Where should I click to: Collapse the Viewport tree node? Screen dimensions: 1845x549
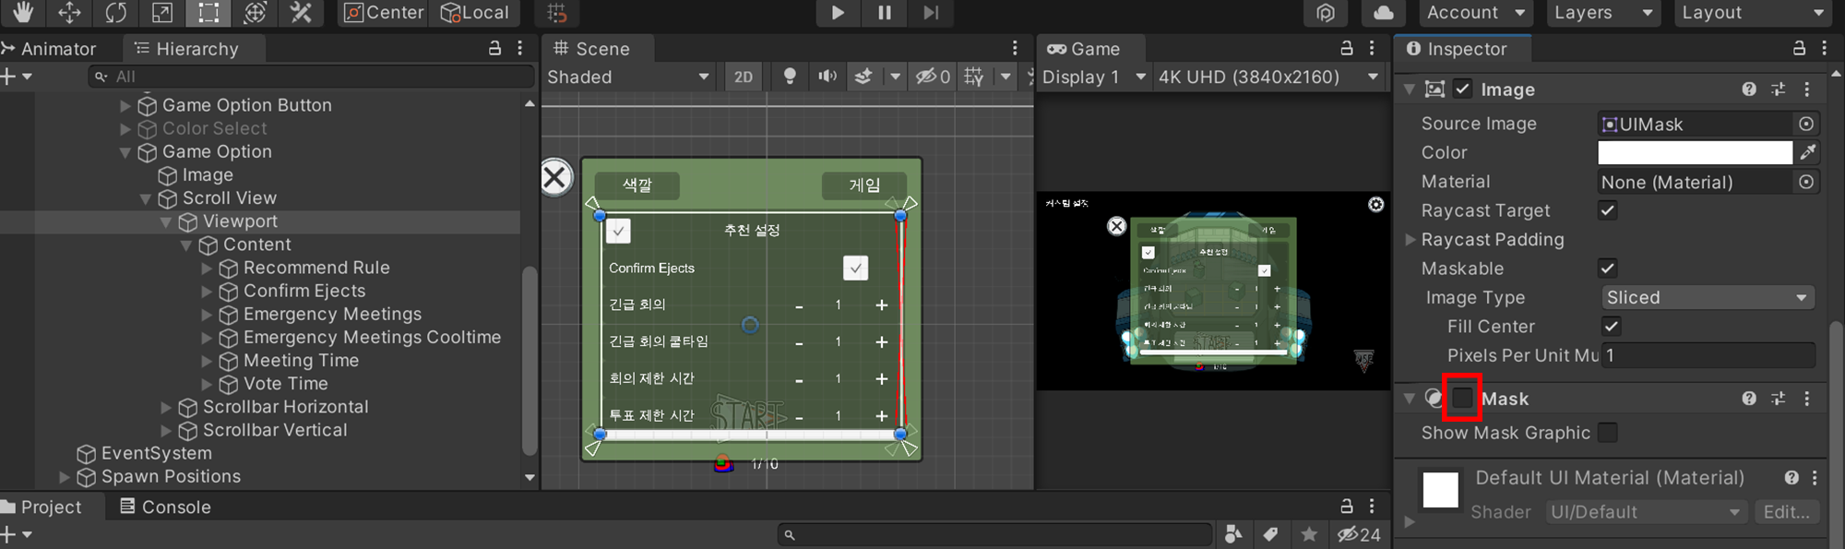tap(166, 221)
